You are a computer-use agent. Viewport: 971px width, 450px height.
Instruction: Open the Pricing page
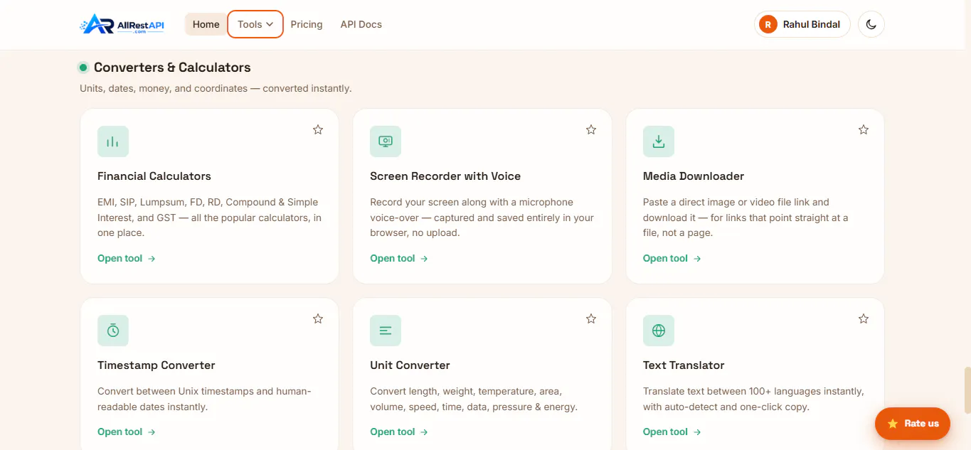coord(307,24)
